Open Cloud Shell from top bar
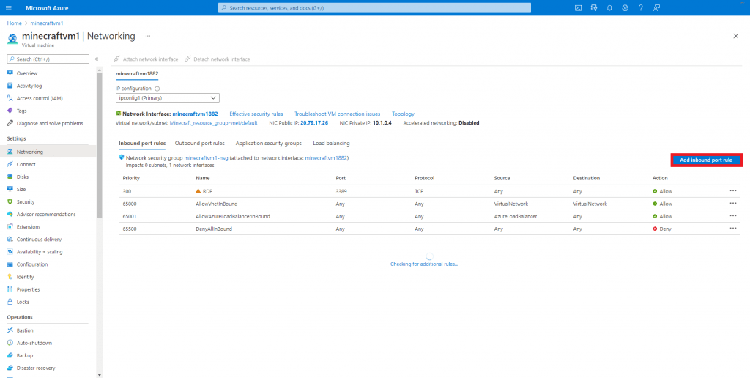This screenshot has width=750, height=378. 578,7
